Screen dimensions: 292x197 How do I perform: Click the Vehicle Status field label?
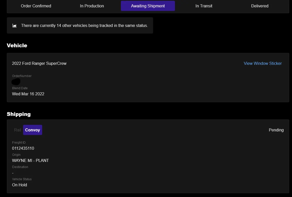22,179
